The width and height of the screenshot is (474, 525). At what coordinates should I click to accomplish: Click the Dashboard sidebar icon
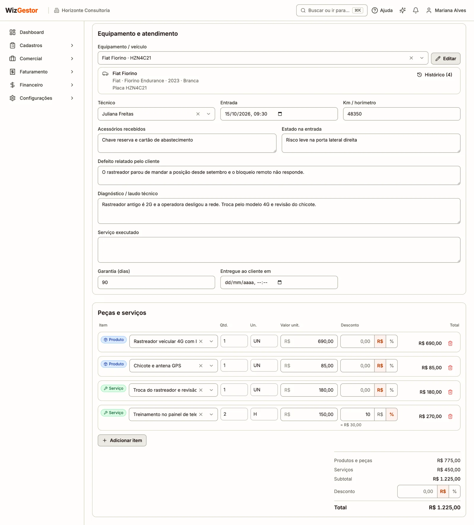click(12, 32)
